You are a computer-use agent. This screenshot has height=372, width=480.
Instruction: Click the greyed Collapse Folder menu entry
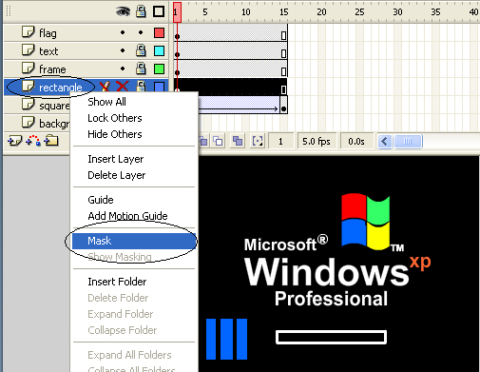click(123, 330)
